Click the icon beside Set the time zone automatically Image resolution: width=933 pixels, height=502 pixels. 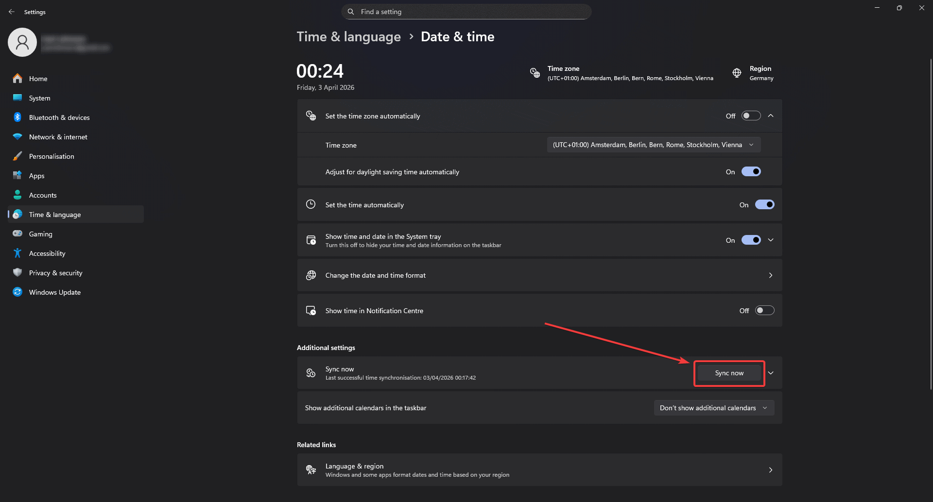point(311,116)
